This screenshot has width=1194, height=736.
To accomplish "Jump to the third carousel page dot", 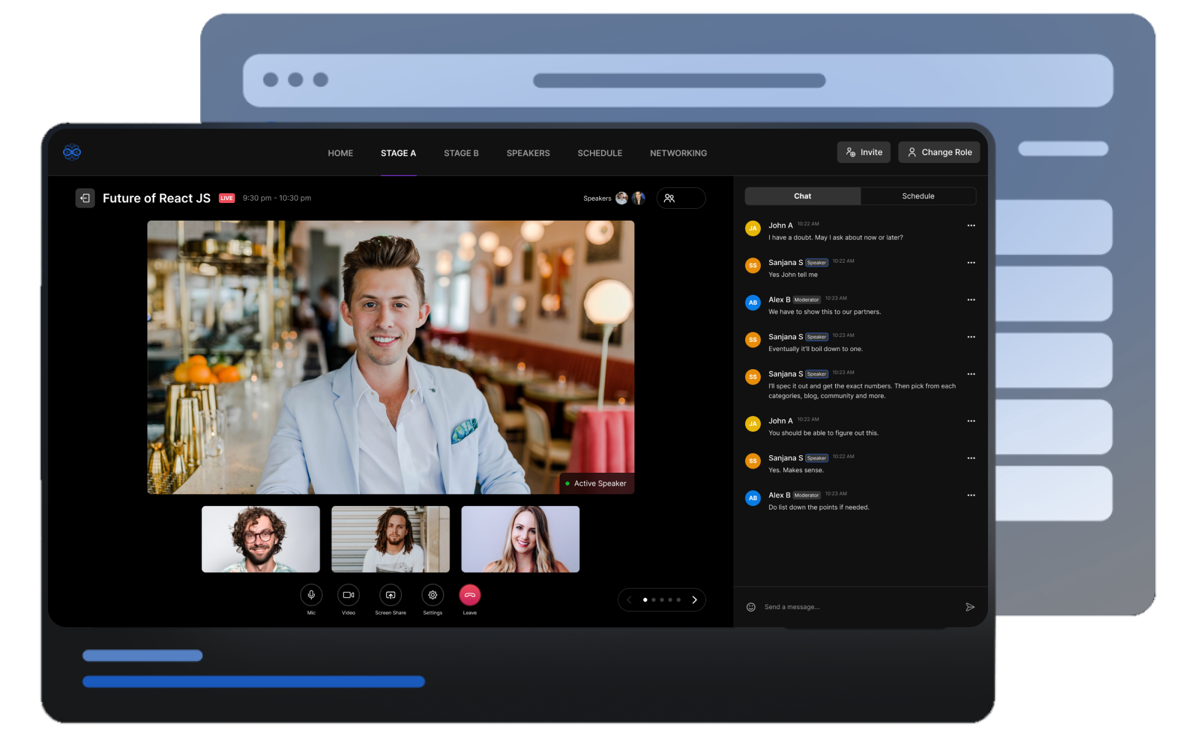I will click(x=662, y=600).
